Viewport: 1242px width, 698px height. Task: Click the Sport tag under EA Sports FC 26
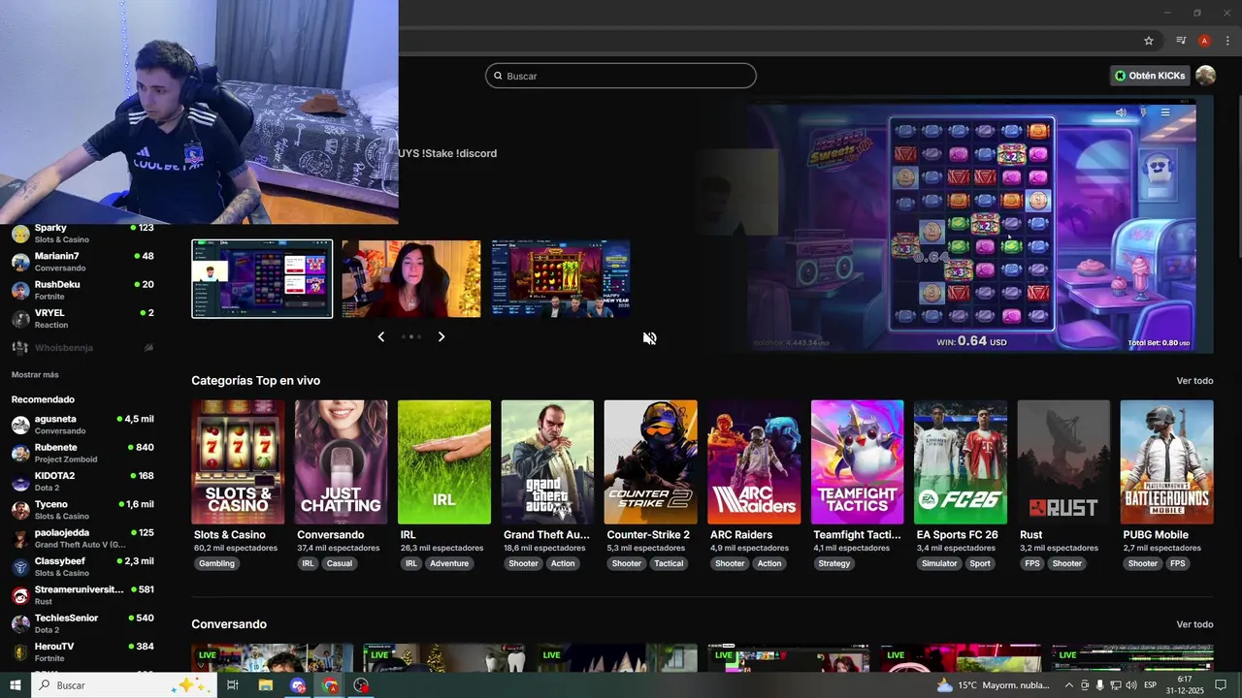point(980,563)
